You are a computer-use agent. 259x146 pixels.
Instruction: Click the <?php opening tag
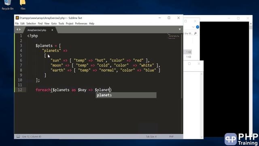click(x=32, y=36)
